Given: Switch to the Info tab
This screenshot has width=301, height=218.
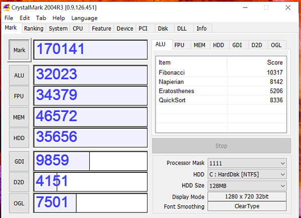Looking at the screenshot, I should 203,29.
